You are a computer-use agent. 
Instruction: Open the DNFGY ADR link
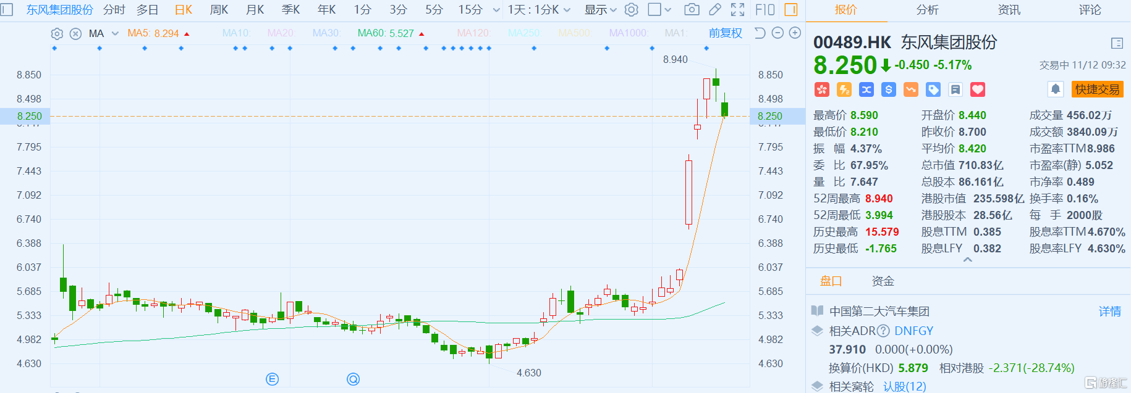(914, 331)
